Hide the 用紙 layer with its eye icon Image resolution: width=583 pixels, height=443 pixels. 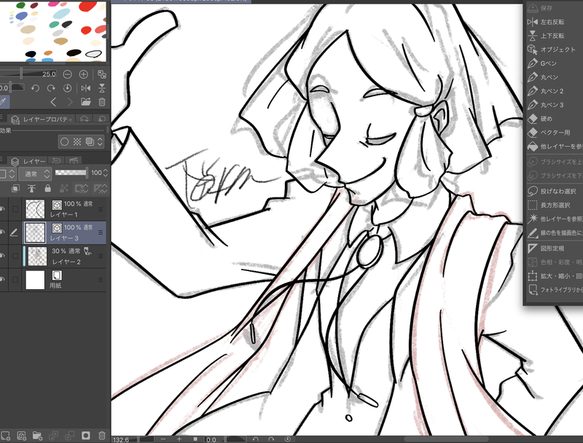click(x=3, y=280)
